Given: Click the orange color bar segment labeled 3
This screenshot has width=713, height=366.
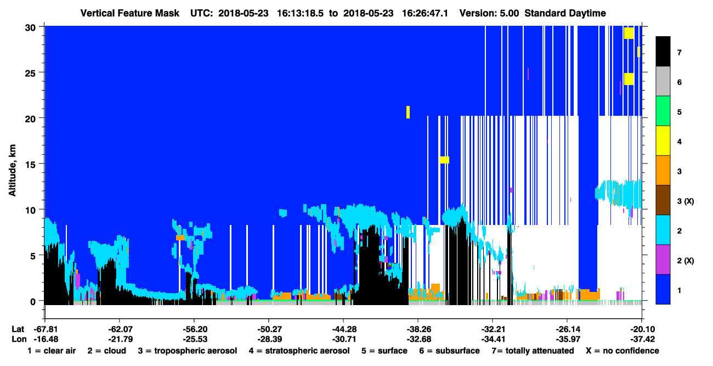Looking at the screenshot, I should tap(663, 171).
